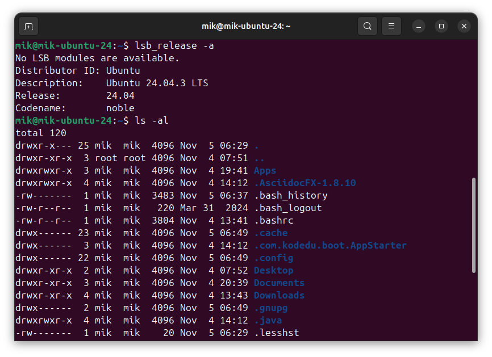Click the Desktop directory name
Viewport: 492px width, 357px height.
[x=273, y=270]
